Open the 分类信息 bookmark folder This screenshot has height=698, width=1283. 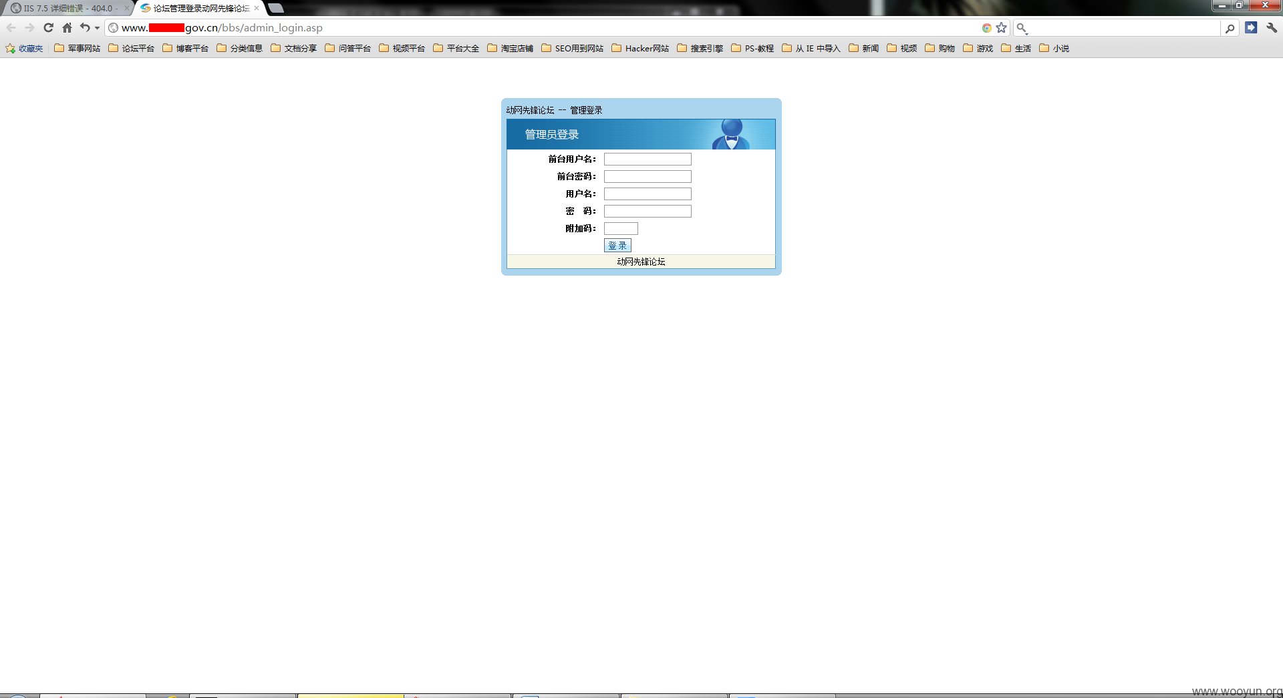239,48
